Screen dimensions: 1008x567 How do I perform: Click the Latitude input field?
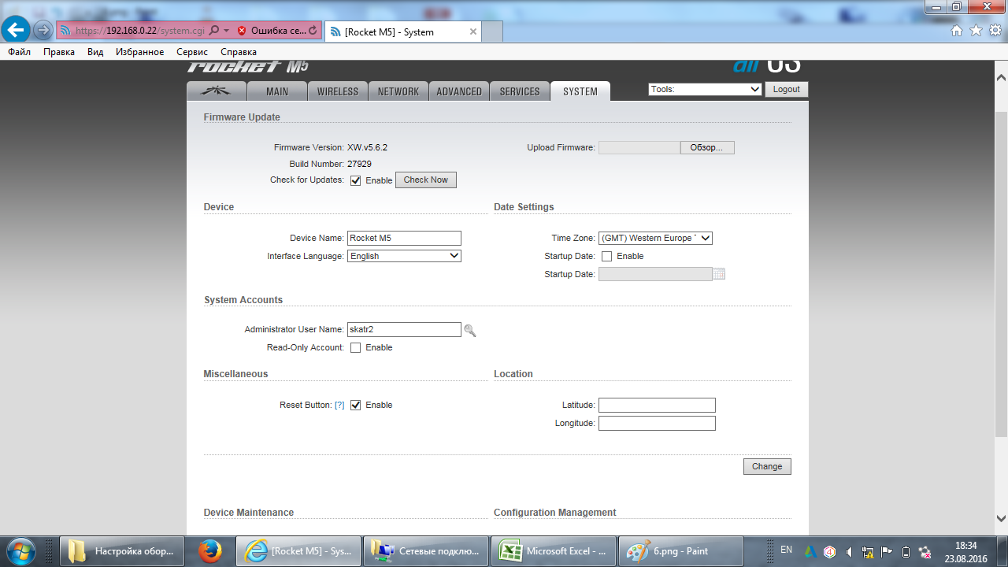click(657, 405)
